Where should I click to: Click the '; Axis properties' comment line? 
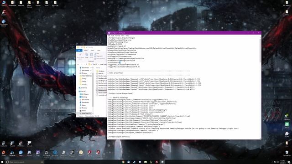pyautogui.click(x=115, y=73)
